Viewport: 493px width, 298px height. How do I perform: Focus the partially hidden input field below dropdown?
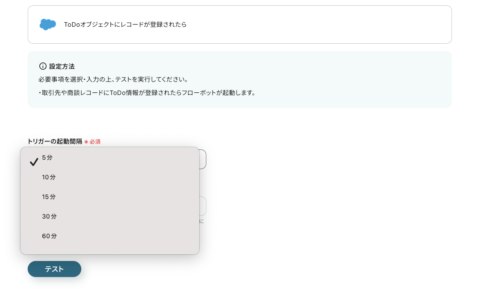(203, 206)
